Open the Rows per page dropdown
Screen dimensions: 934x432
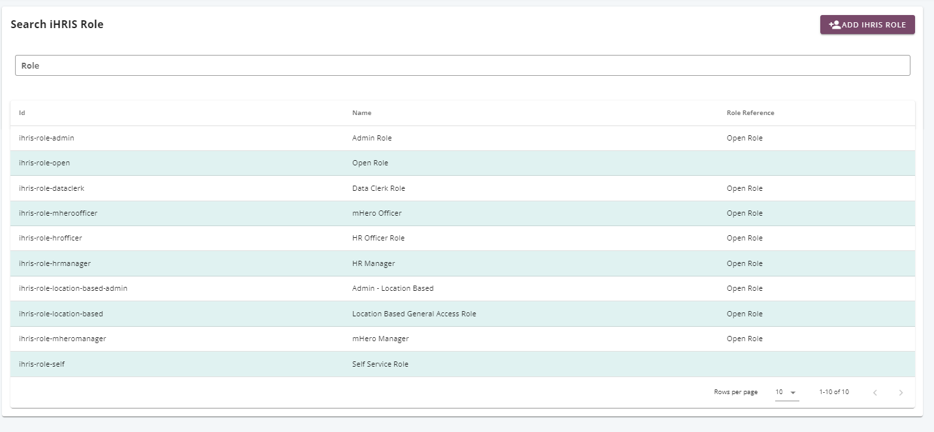(787, 392)
